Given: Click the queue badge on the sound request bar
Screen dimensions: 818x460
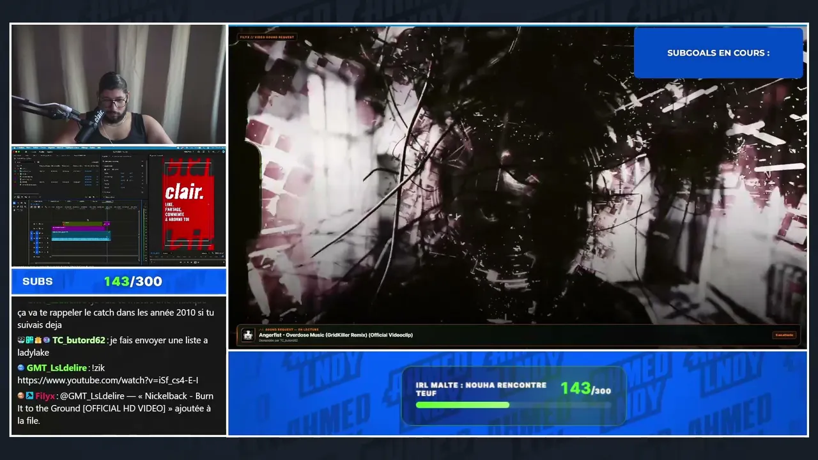Looking at the screenshot, I should click(x=783, y=335).
